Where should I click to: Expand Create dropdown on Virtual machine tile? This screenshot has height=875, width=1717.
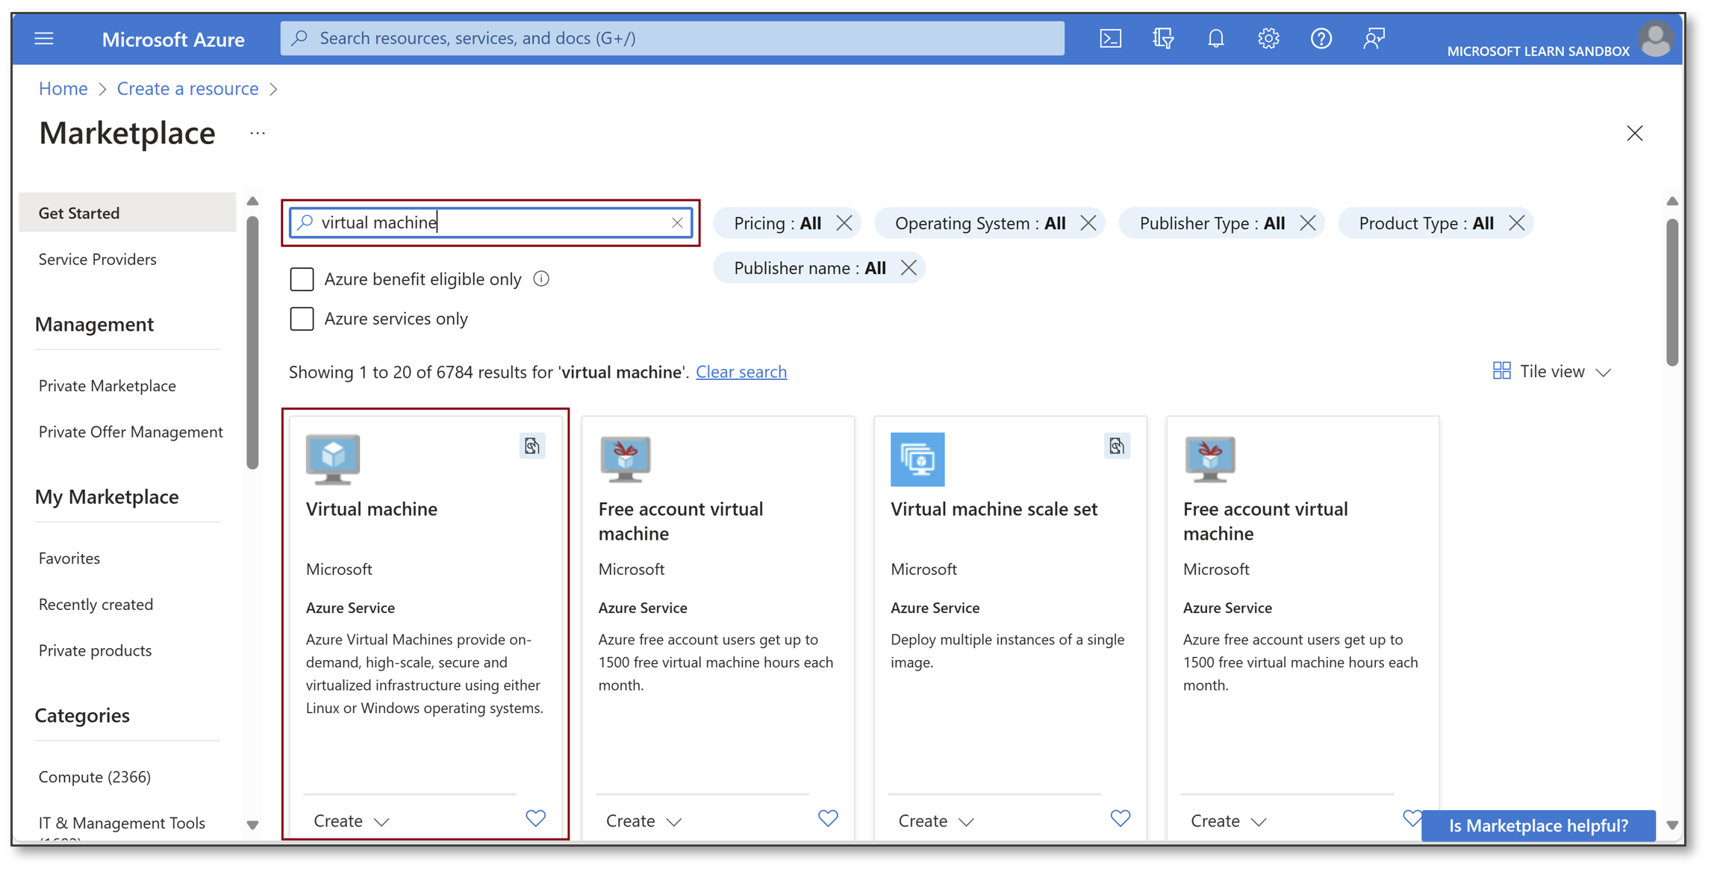[352, 820]
